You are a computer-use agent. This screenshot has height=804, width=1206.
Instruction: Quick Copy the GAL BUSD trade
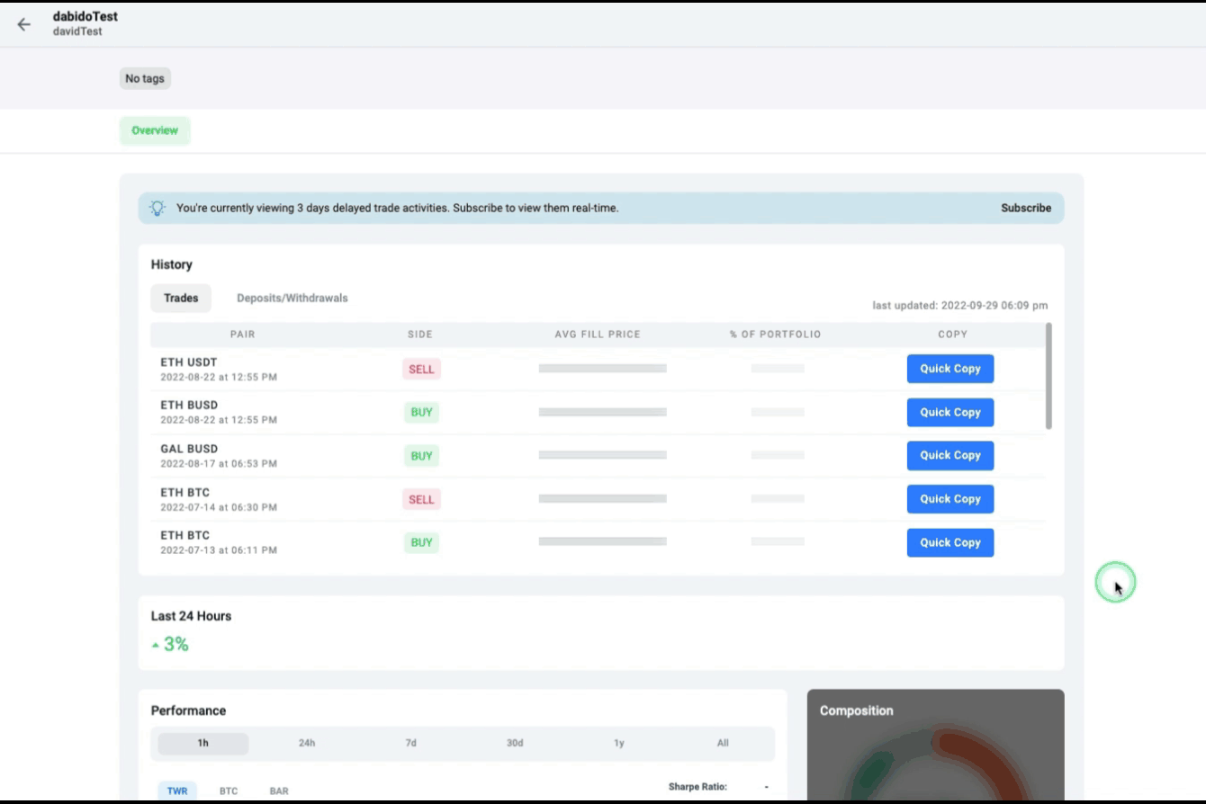click(x=950, y=455)
